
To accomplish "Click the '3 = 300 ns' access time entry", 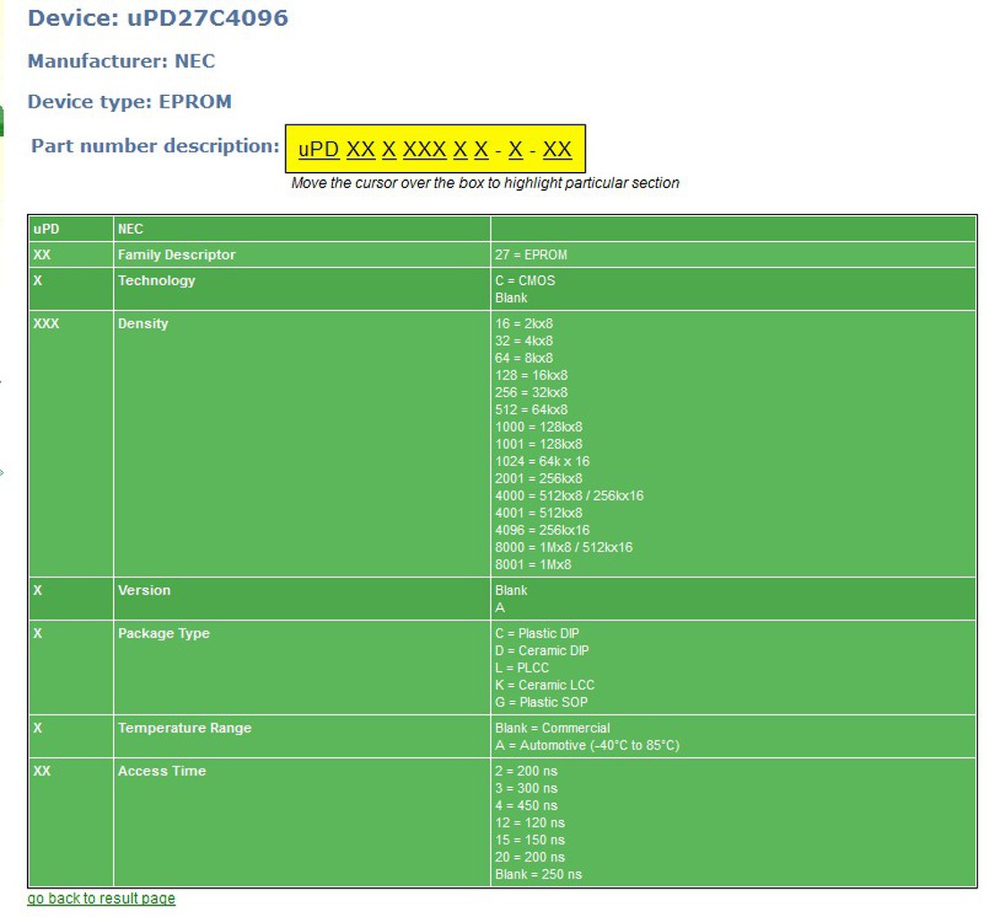I will (x=526, y=788).
